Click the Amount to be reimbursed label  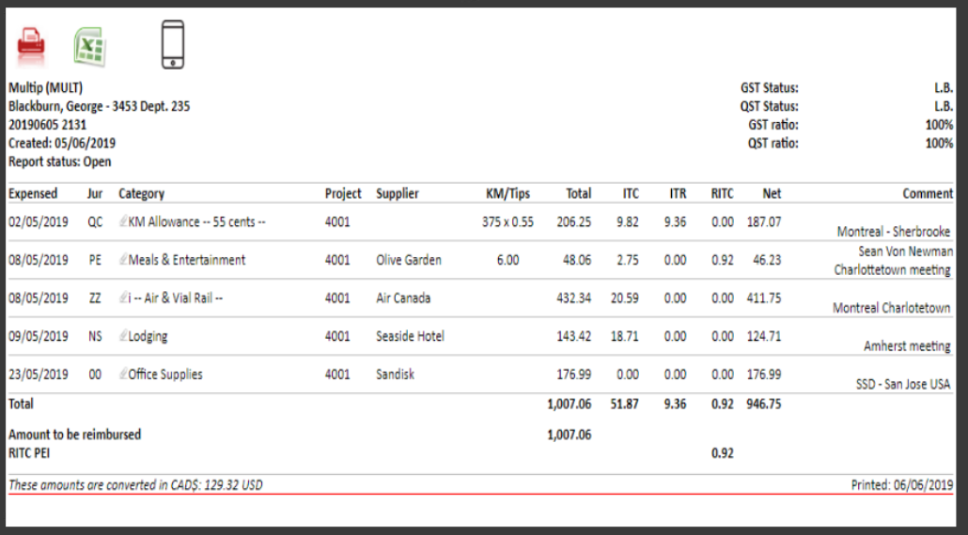tap(74, 435)
